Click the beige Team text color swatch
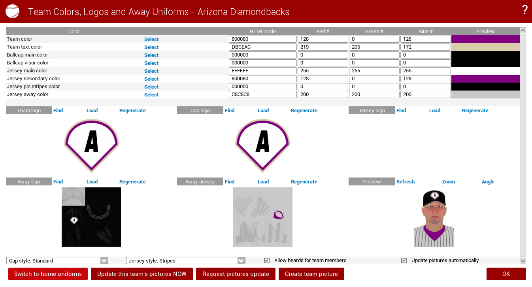 coord(485,47)
